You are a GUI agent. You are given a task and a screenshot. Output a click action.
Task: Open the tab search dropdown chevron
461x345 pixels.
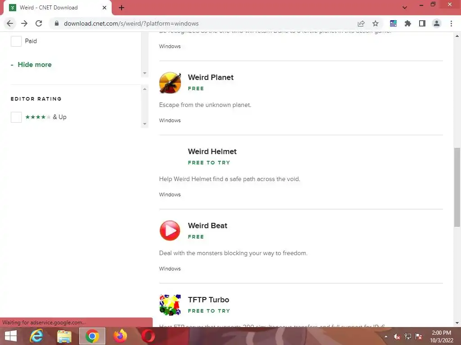pyautogui.click(x=405, y=8)
